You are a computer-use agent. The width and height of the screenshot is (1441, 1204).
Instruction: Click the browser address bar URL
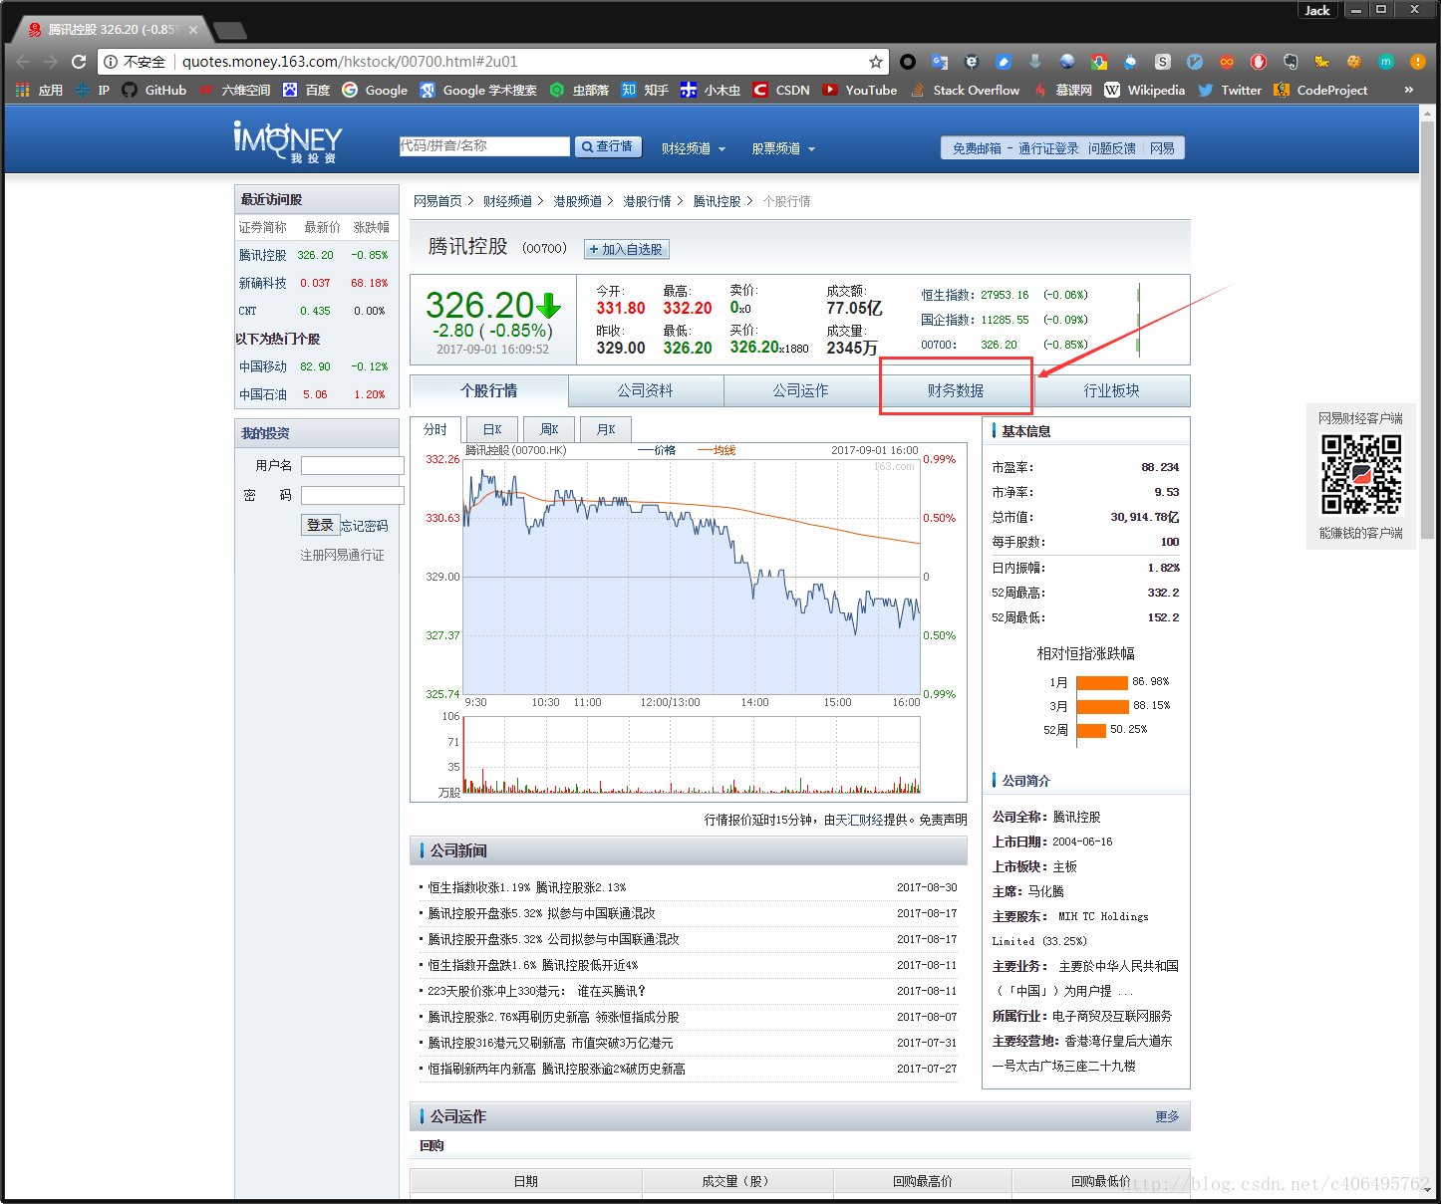(x=350, y=62)
